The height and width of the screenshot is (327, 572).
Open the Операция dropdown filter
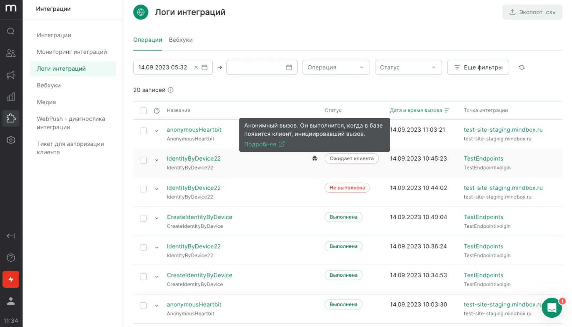(336, 67)
